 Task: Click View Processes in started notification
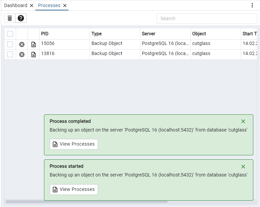(74, 190)
